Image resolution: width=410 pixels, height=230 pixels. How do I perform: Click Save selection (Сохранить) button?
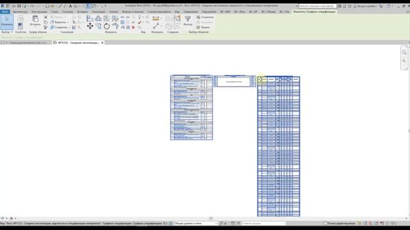[205, 17]
